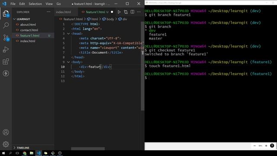The height and width of the screenshot is (156, 277).
Task: Collapse the body element fold arrow
Action: pos(68,62)
